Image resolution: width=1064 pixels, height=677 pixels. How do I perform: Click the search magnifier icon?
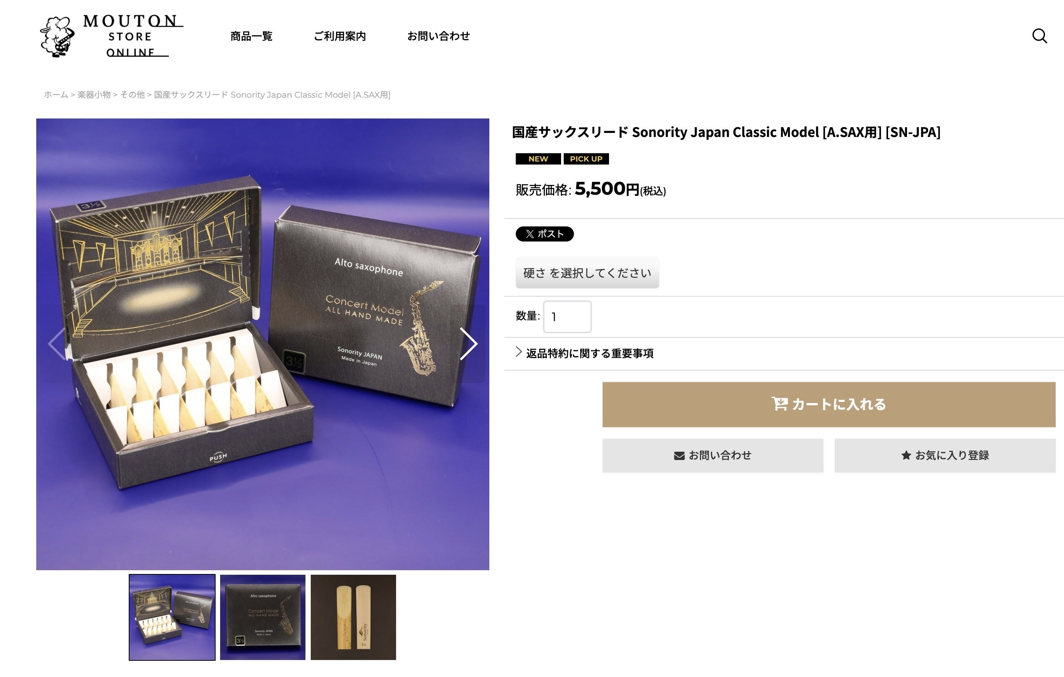(1039, 36)
